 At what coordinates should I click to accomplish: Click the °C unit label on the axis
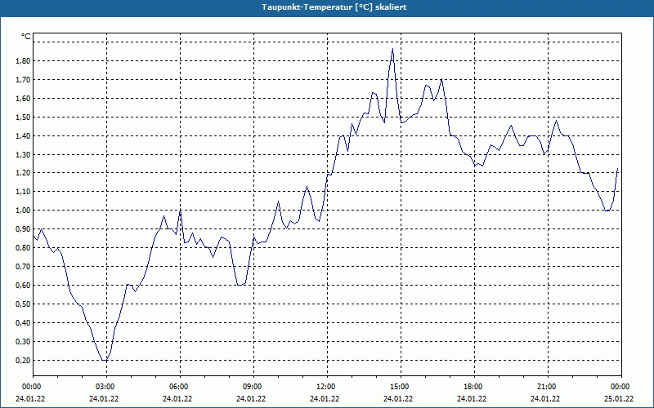click(x=26, y=37)
